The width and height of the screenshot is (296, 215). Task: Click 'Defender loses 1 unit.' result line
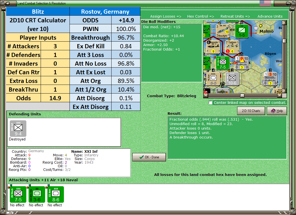pos(190,133)
